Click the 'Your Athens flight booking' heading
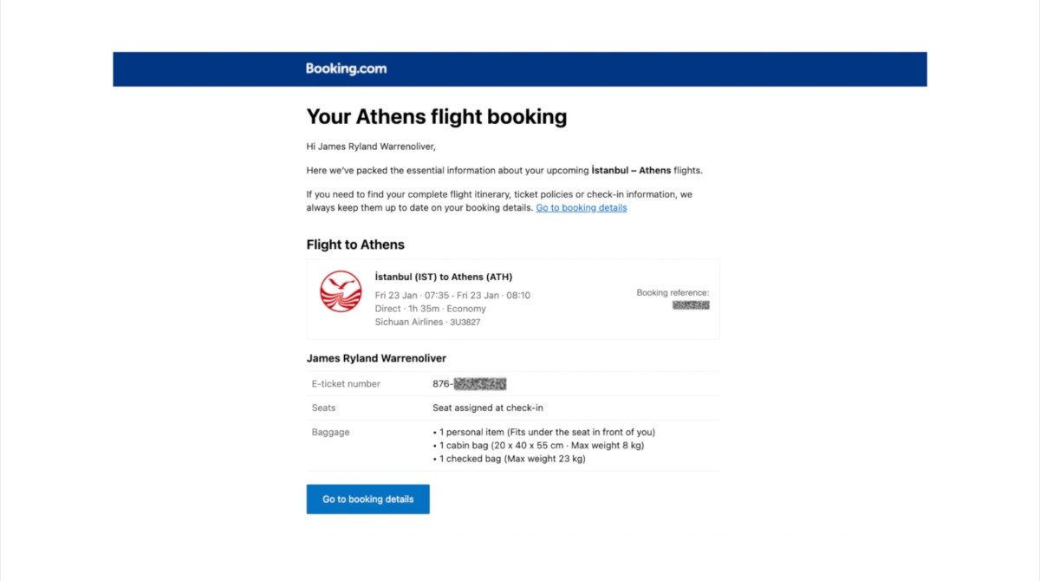This screenshot has width=1040, height=581. pos(436,117)
